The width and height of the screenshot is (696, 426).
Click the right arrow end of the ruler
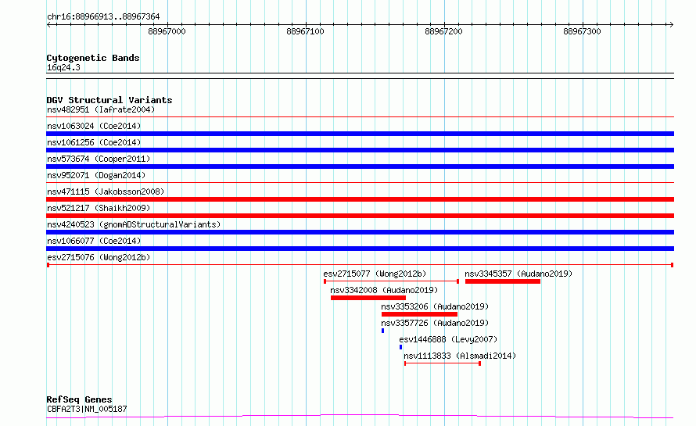coord(671,24)
